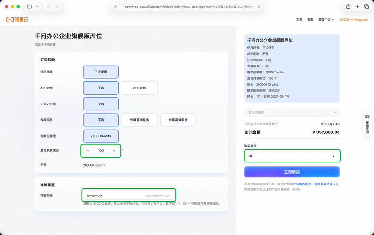This screenshot has height=235, width=374.
Task: Go forward with the browser forward arrow
Action: click(x=57, y=7)
